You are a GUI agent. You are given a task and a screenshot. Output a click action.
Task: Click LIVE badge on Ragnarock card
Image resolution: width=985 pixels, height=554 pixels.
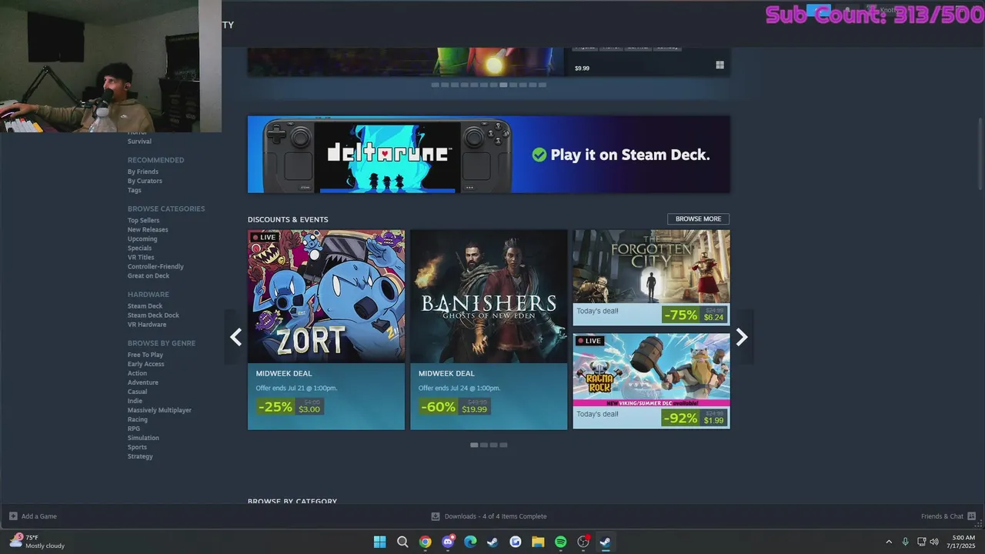coord(589,341)
